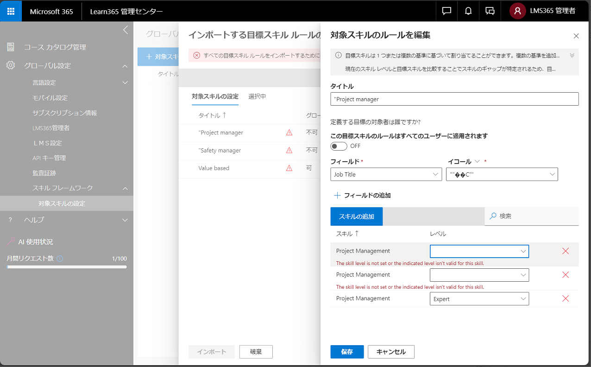Open the conversation bubbles icon in header
This screenshot has height=367, width=591.
tap(490, 11)
